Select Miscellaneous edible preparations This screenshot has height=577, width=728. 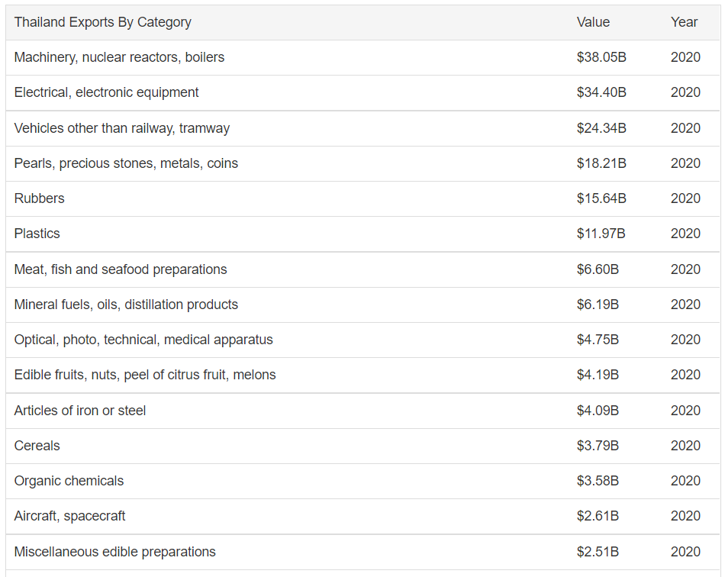tap(114, 552)
